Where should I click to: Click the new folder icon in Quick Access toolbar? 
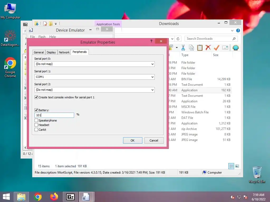click(x=51, y=23)
